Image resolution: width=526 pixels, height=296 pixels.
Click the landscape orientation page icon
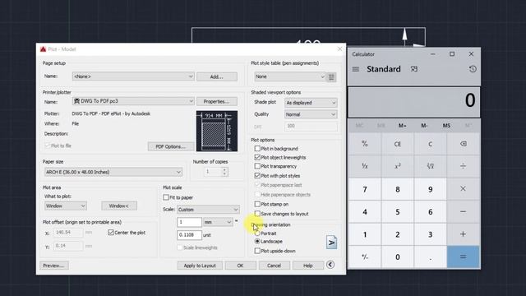[331, 243]
